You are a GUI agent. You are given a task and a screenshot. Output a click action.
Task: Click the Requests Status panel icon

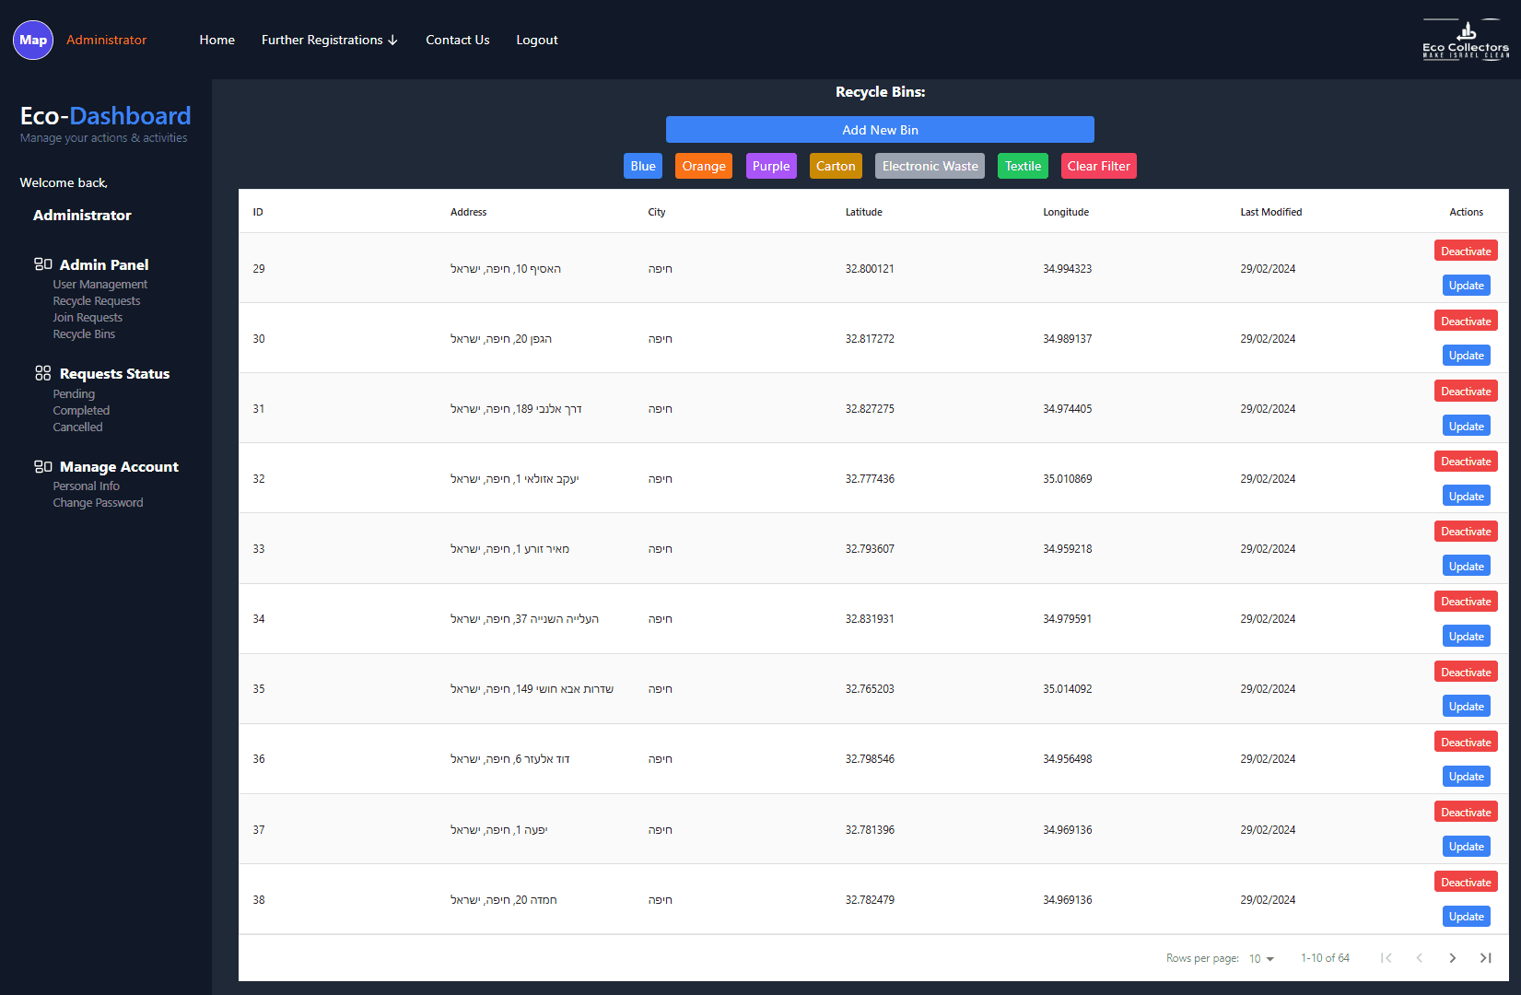coord(42,372)
